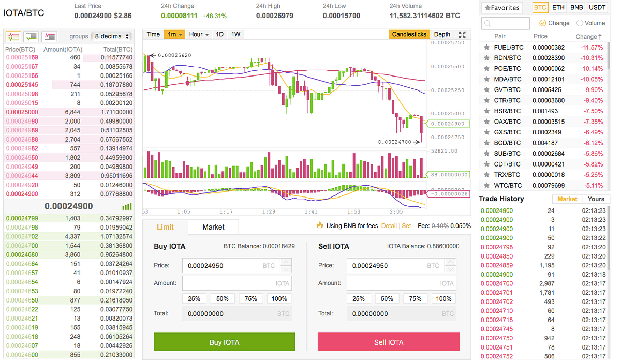This screenshot has width=621, height=363.
Task: Set sell amount to 75%
Action: coord(416,298)
